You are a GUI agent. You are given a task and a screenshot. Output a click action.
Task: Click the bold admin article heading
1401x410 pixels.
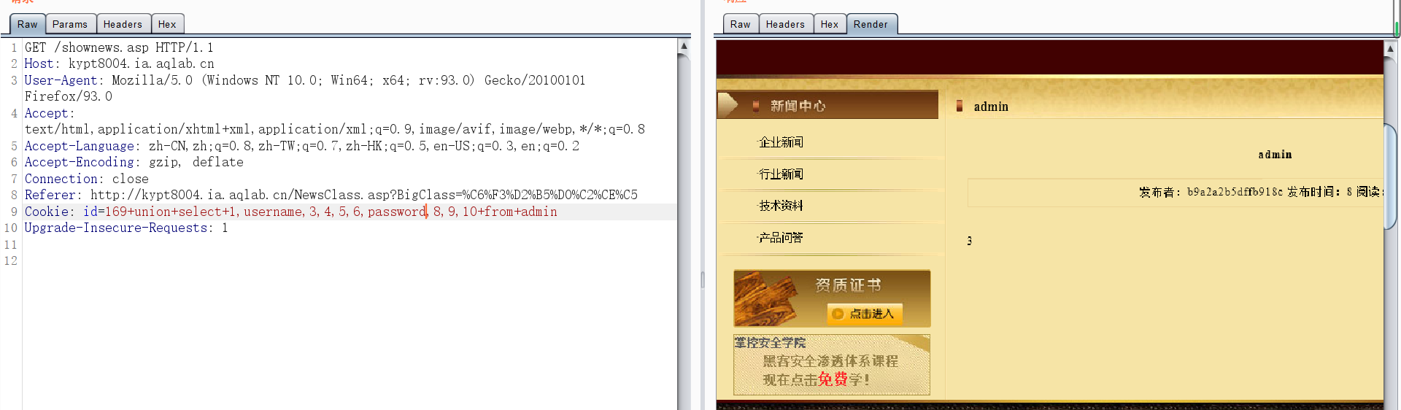tap(1275, 155)
